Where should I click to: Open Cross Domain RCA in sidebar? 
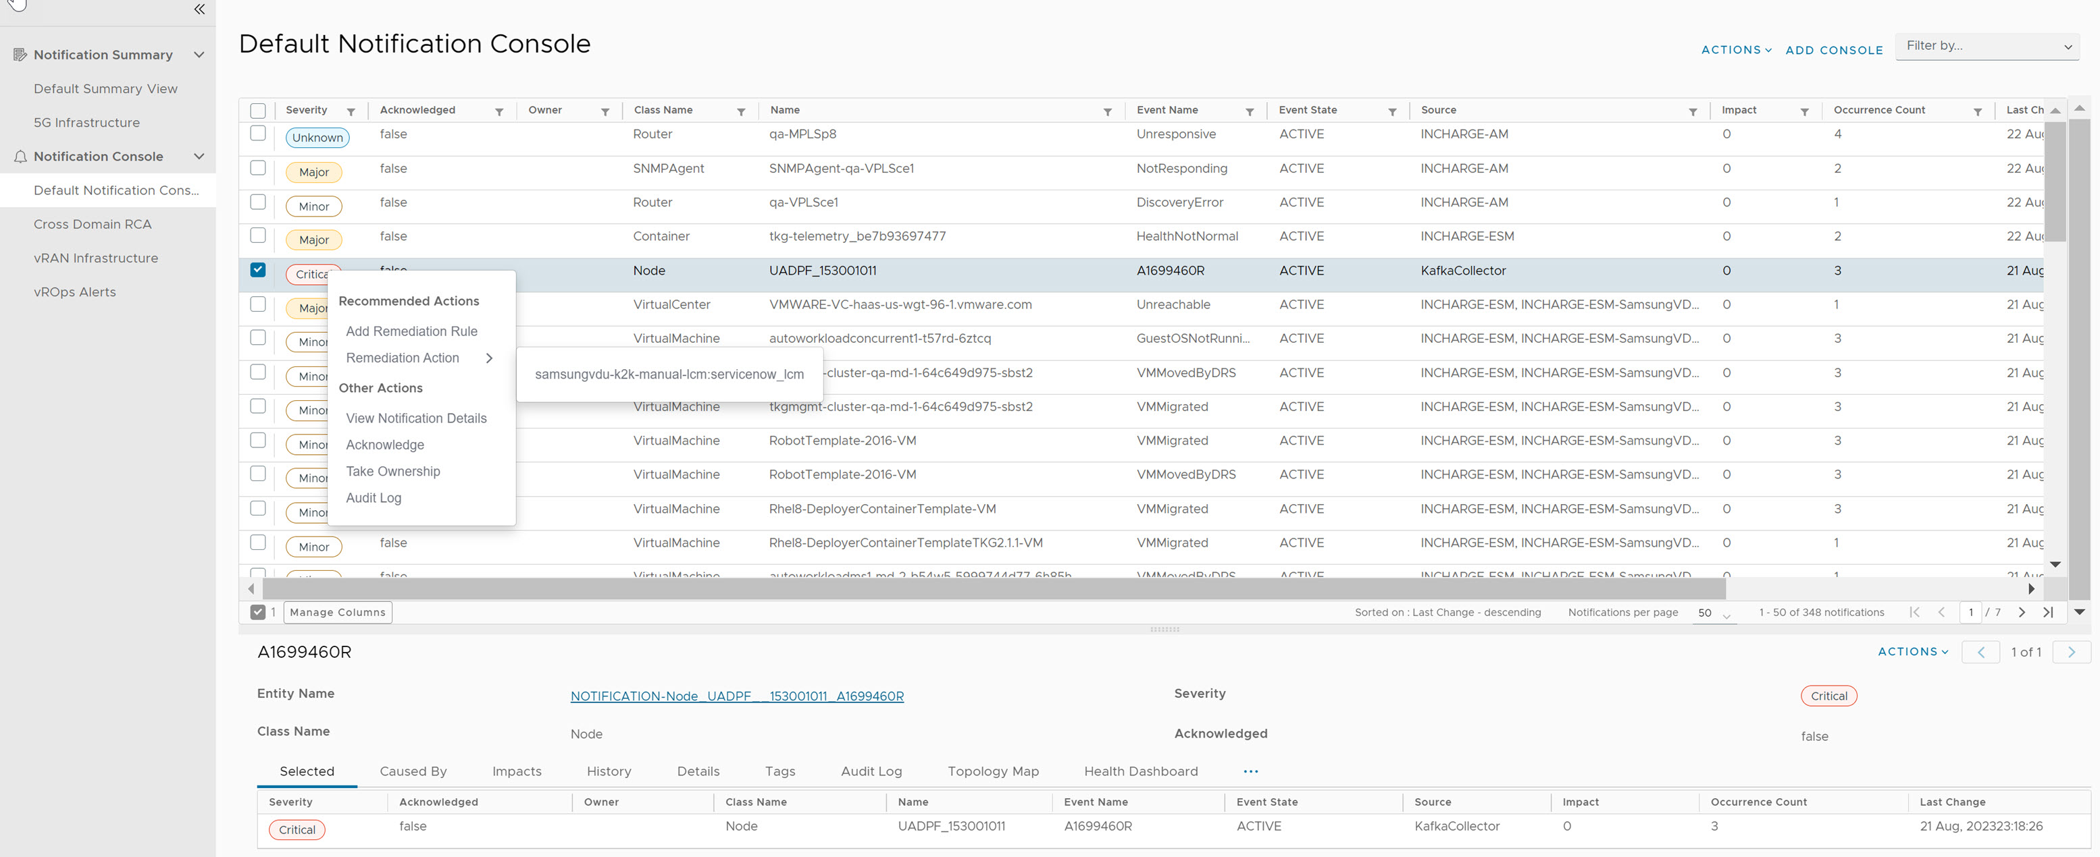pyautogui.click(x=92, y=224)
